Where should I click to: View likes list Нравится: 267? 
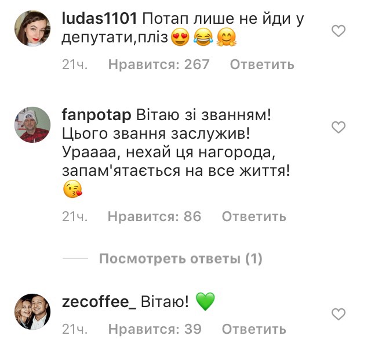(x=159, y=64)
